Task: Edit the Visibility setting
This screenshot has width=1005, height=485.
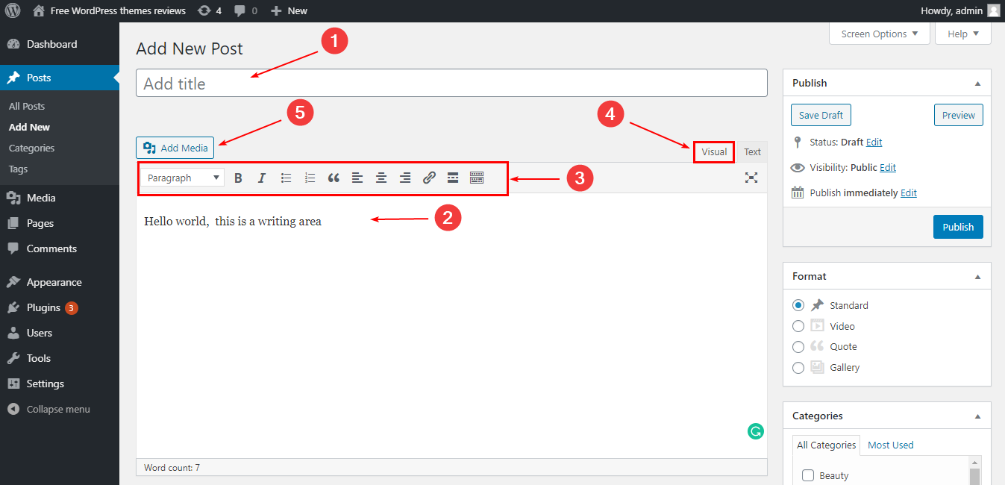Action: pyautogui.click(x=888, y=167)
